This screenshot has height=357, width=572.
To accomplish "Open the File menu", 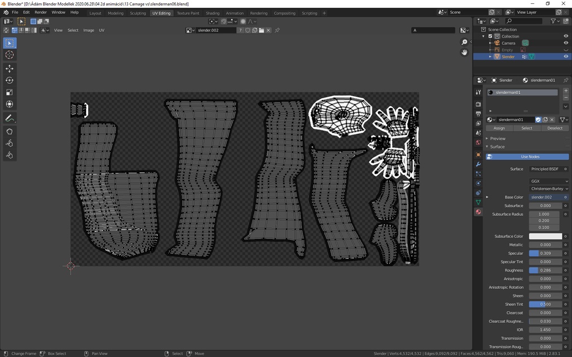I will tap(15, 12).
